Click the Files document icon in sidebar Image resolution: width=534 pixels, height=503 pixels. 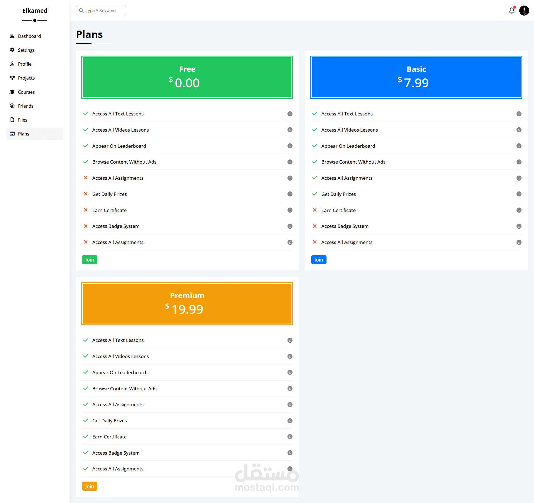(x=12, y=120)
